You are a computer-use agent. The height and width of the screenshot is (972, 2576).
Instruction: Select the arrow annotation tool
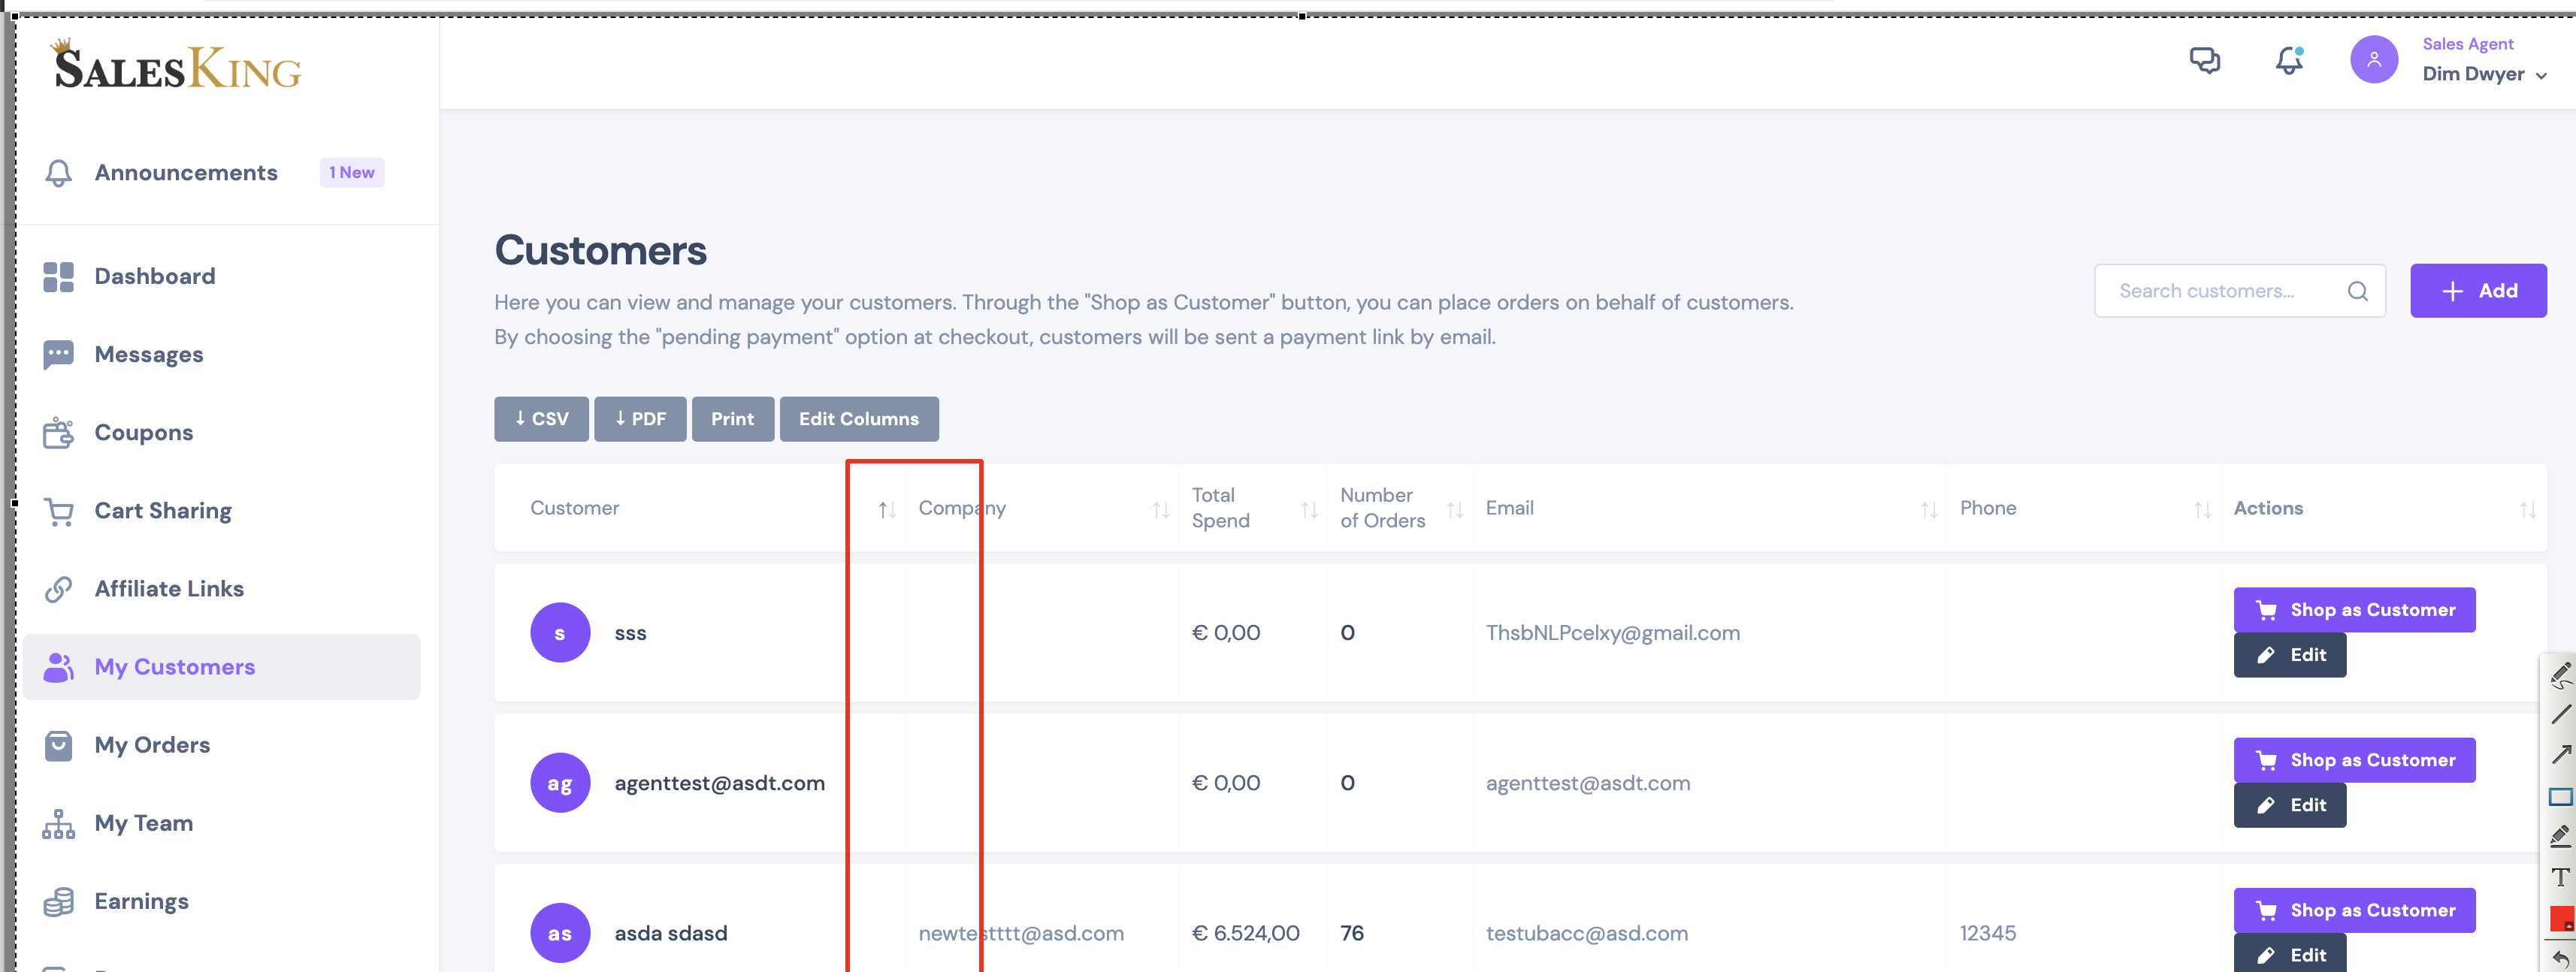coord(2560,755)
